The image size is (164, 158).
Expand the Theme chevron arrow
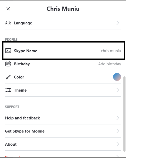pyautogui.click(x=118, y=90)
